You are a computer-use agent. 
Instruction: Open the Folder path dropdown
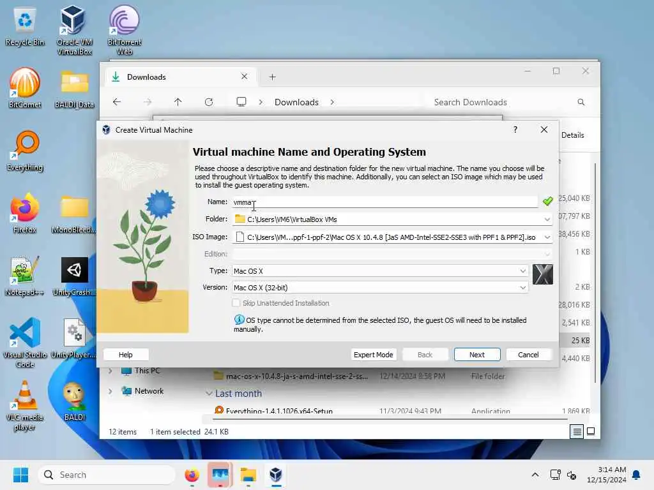547,219
